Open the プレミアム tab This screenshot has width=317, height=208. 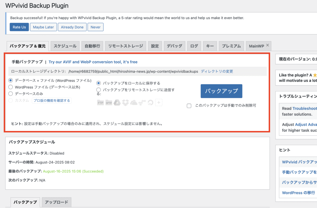tap(232, 46)
